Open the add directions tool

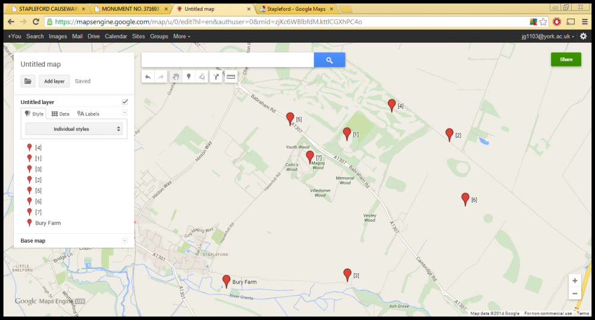pos(217,77)
